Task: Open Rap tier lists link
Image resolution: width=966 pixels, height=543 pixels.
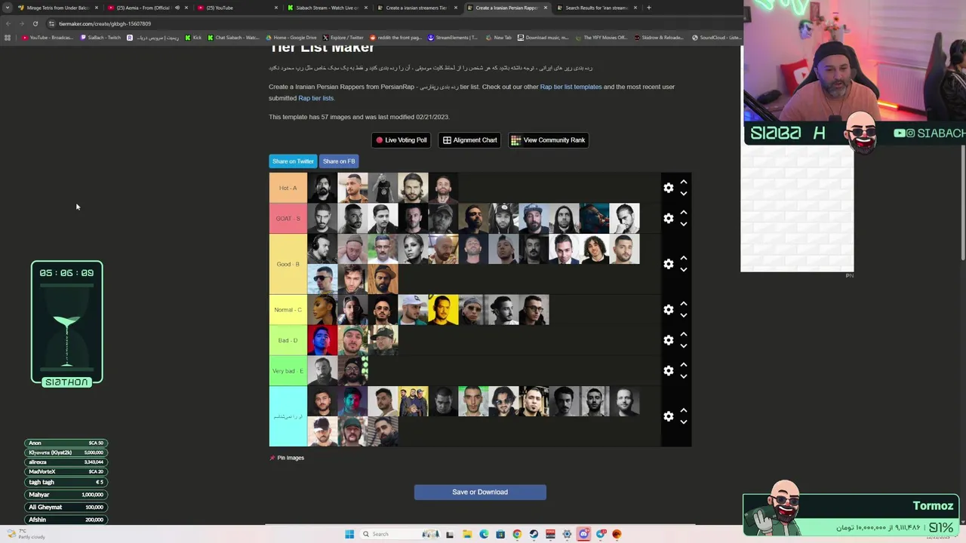Action: click(315, 98)
